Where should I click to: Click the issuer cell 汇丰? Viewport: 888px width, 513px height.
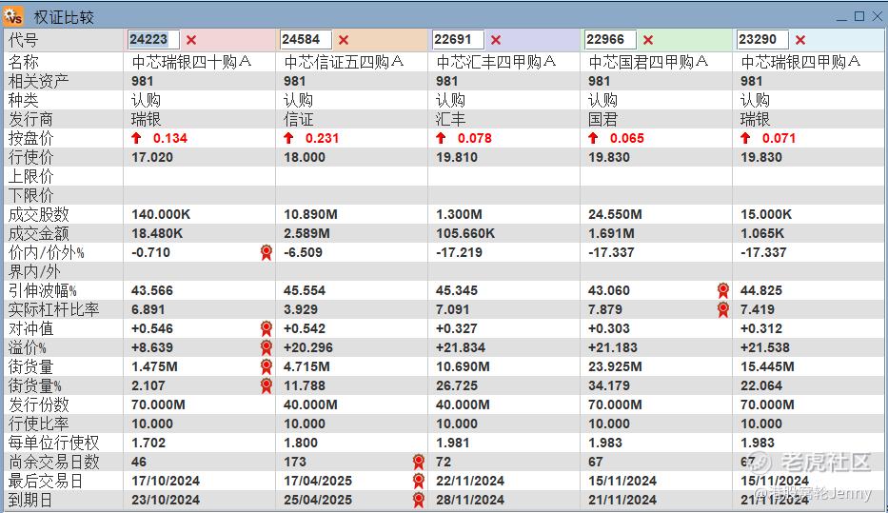pos(451,119)
